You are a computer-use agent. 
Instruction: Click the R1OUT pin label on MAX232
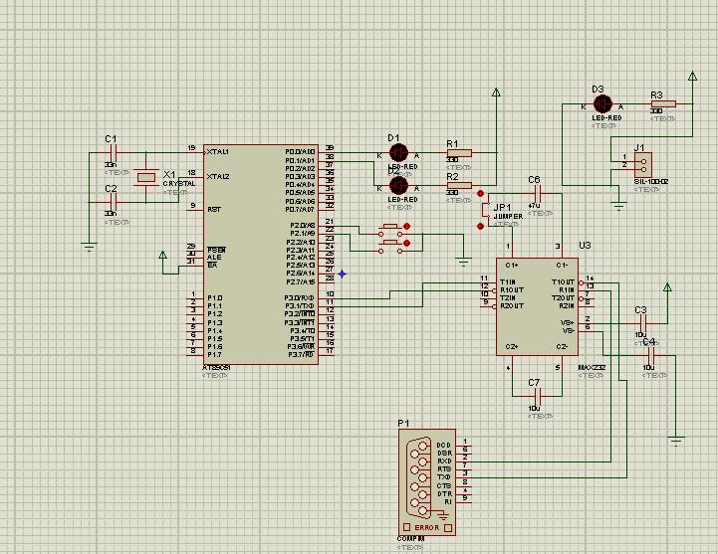512,290
